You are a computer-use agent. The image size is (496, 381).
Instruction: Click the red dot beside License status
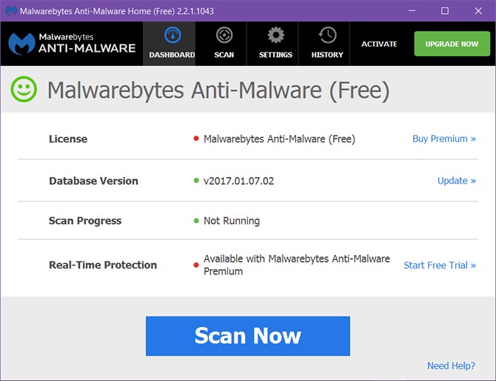click(195, 139)
